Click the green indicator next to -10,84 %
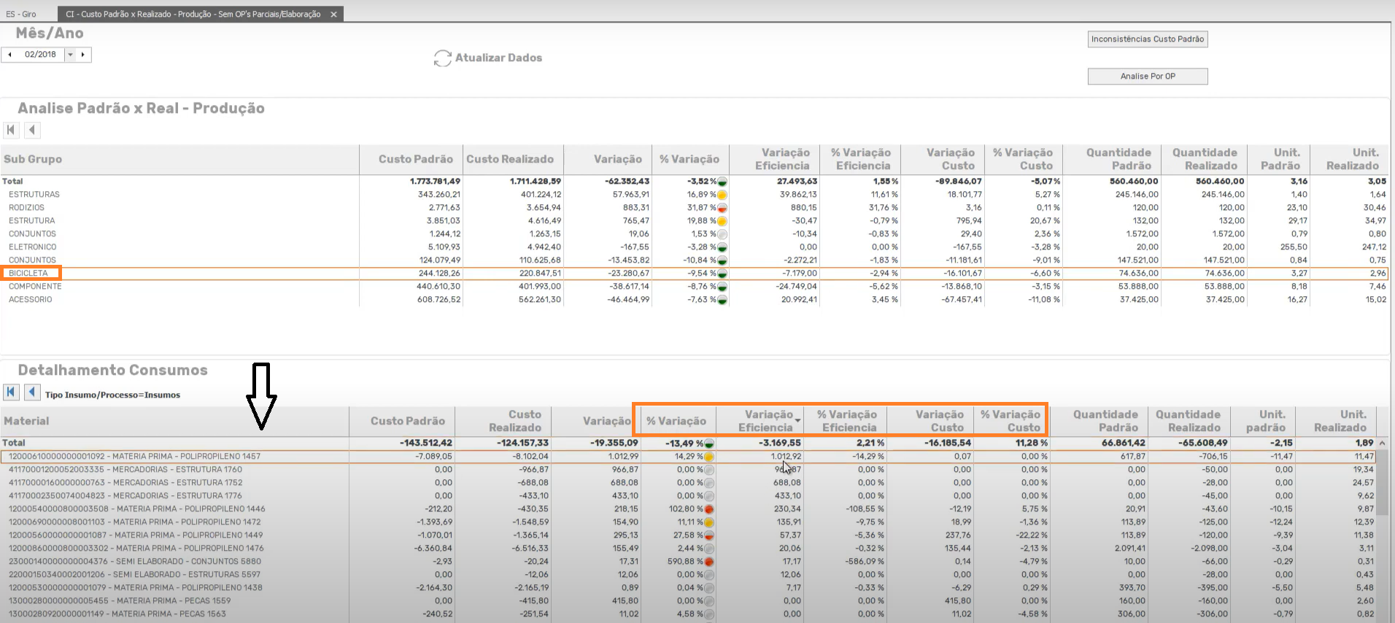 (x=722, y=260)
